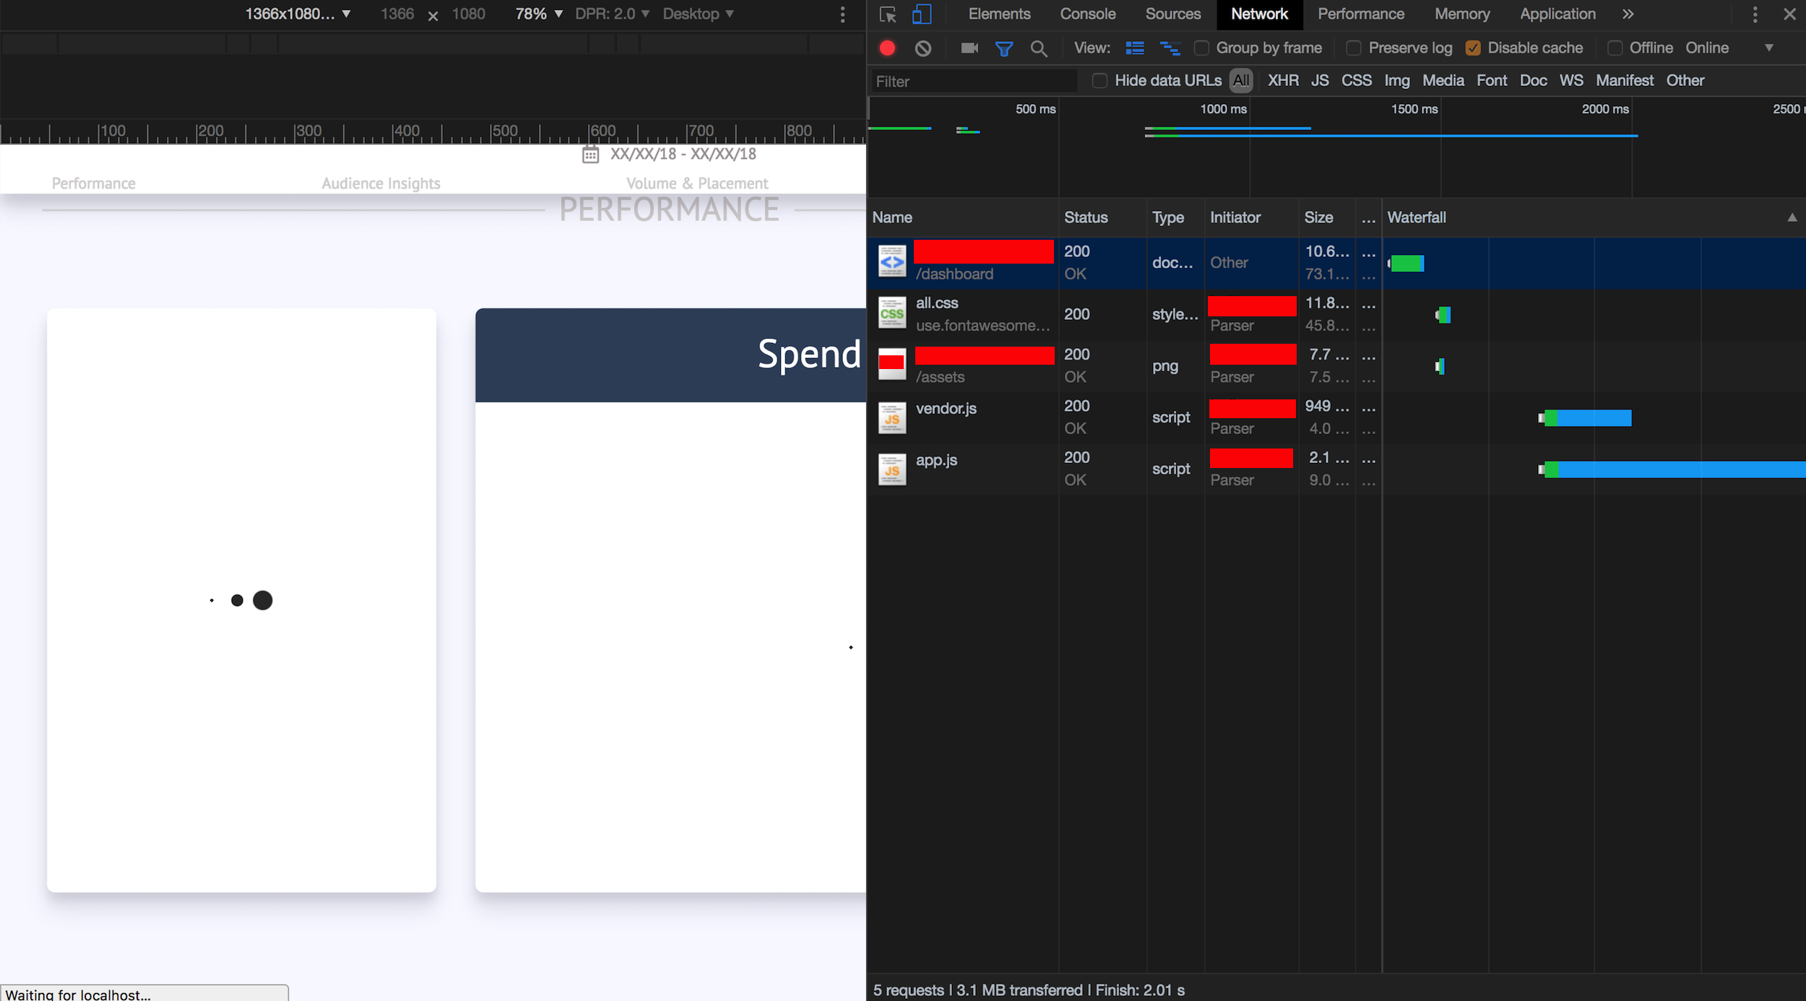Show the overview via waterfall view icon
1806x1001 pixels.
1169,48
